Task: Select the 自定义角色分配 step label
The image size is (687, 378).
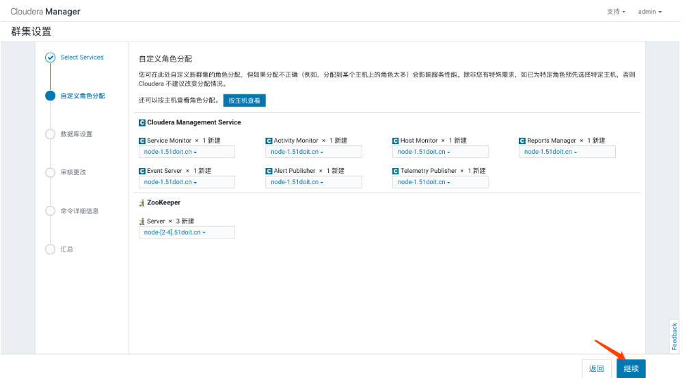Action: pyautogui.click(x=83, y=96)
